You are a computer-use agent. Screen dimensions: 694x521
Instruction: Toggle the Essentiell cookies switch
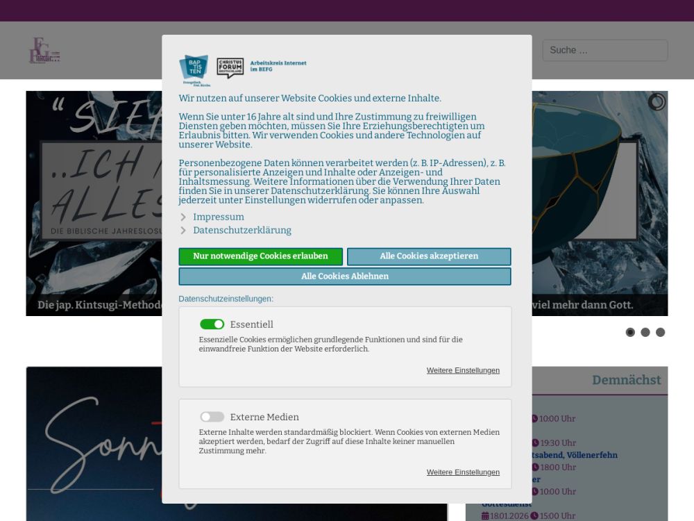pos(212,324)
